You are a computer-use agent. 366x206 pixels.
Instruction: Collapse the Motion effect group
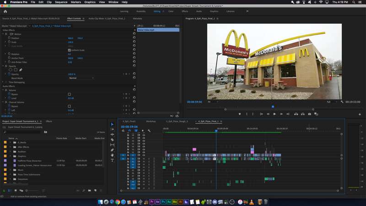[3, 34]
